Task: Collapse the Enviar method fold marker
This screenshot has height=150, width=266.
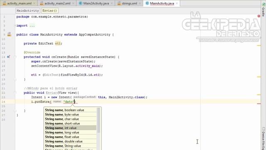Action: pyautogui.click(x=15, y=92)
